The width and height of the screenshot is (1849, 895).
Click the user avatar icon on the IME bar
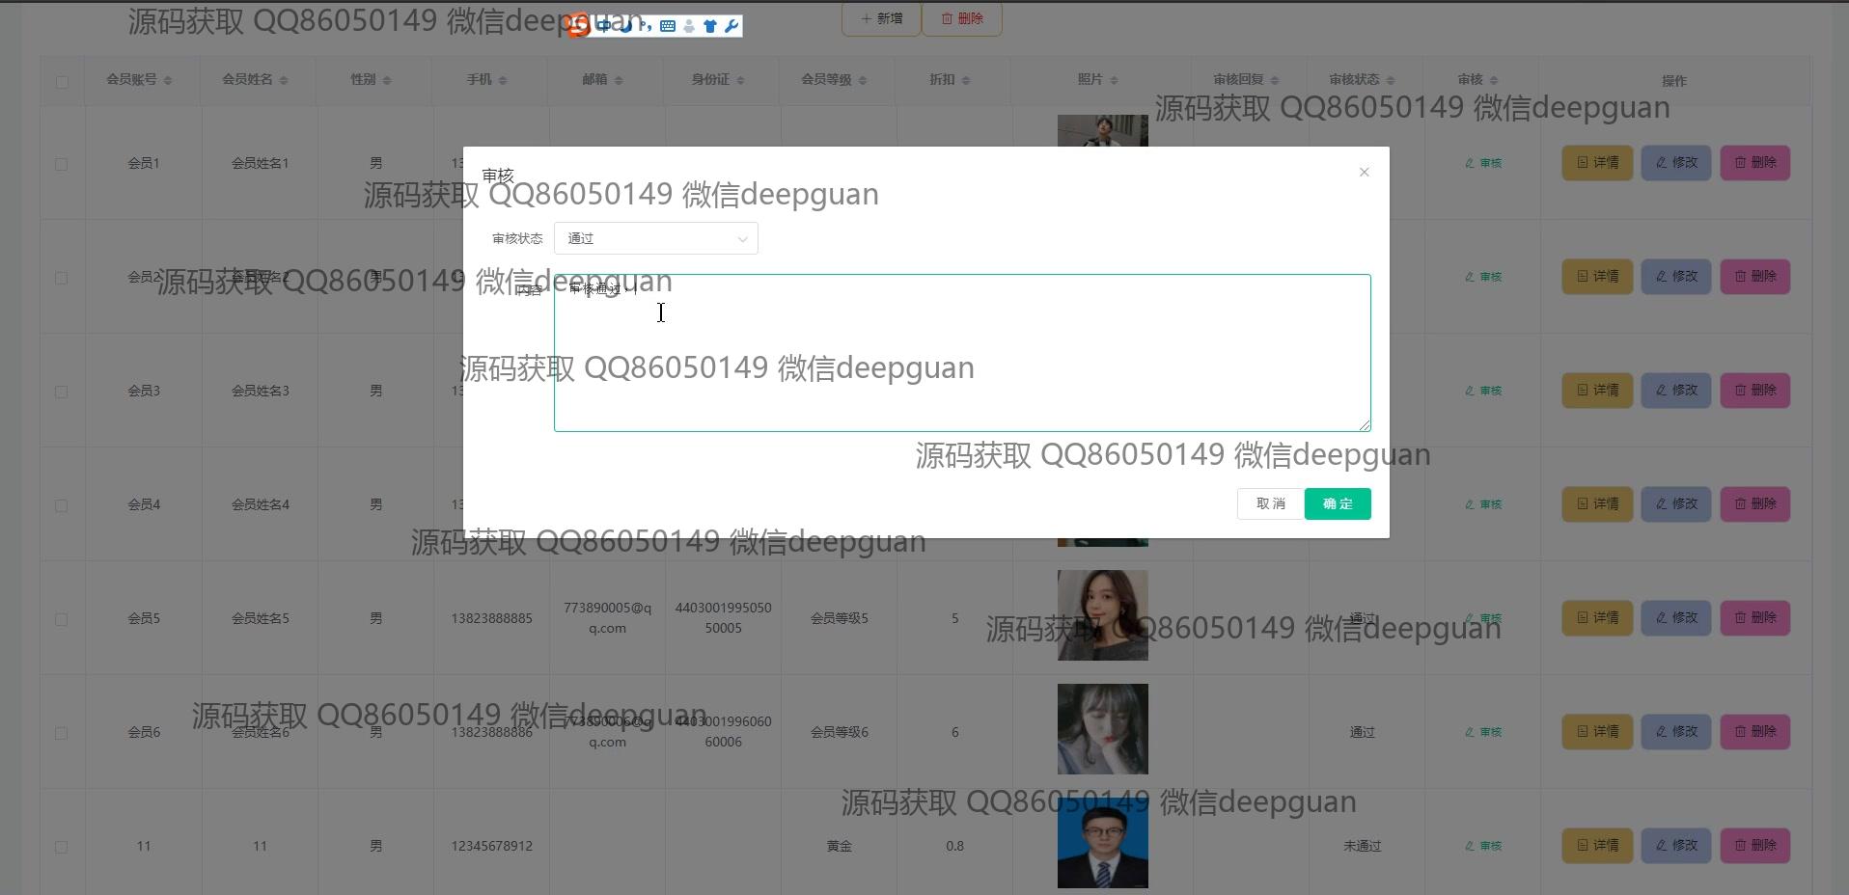coord(689,26)
